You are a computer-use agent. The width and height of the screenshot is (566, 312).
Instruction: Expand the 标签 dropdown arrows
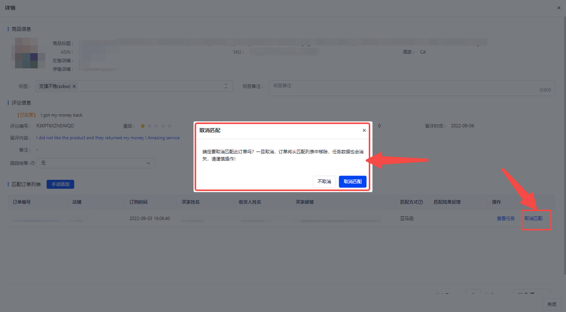coord(226,86)
